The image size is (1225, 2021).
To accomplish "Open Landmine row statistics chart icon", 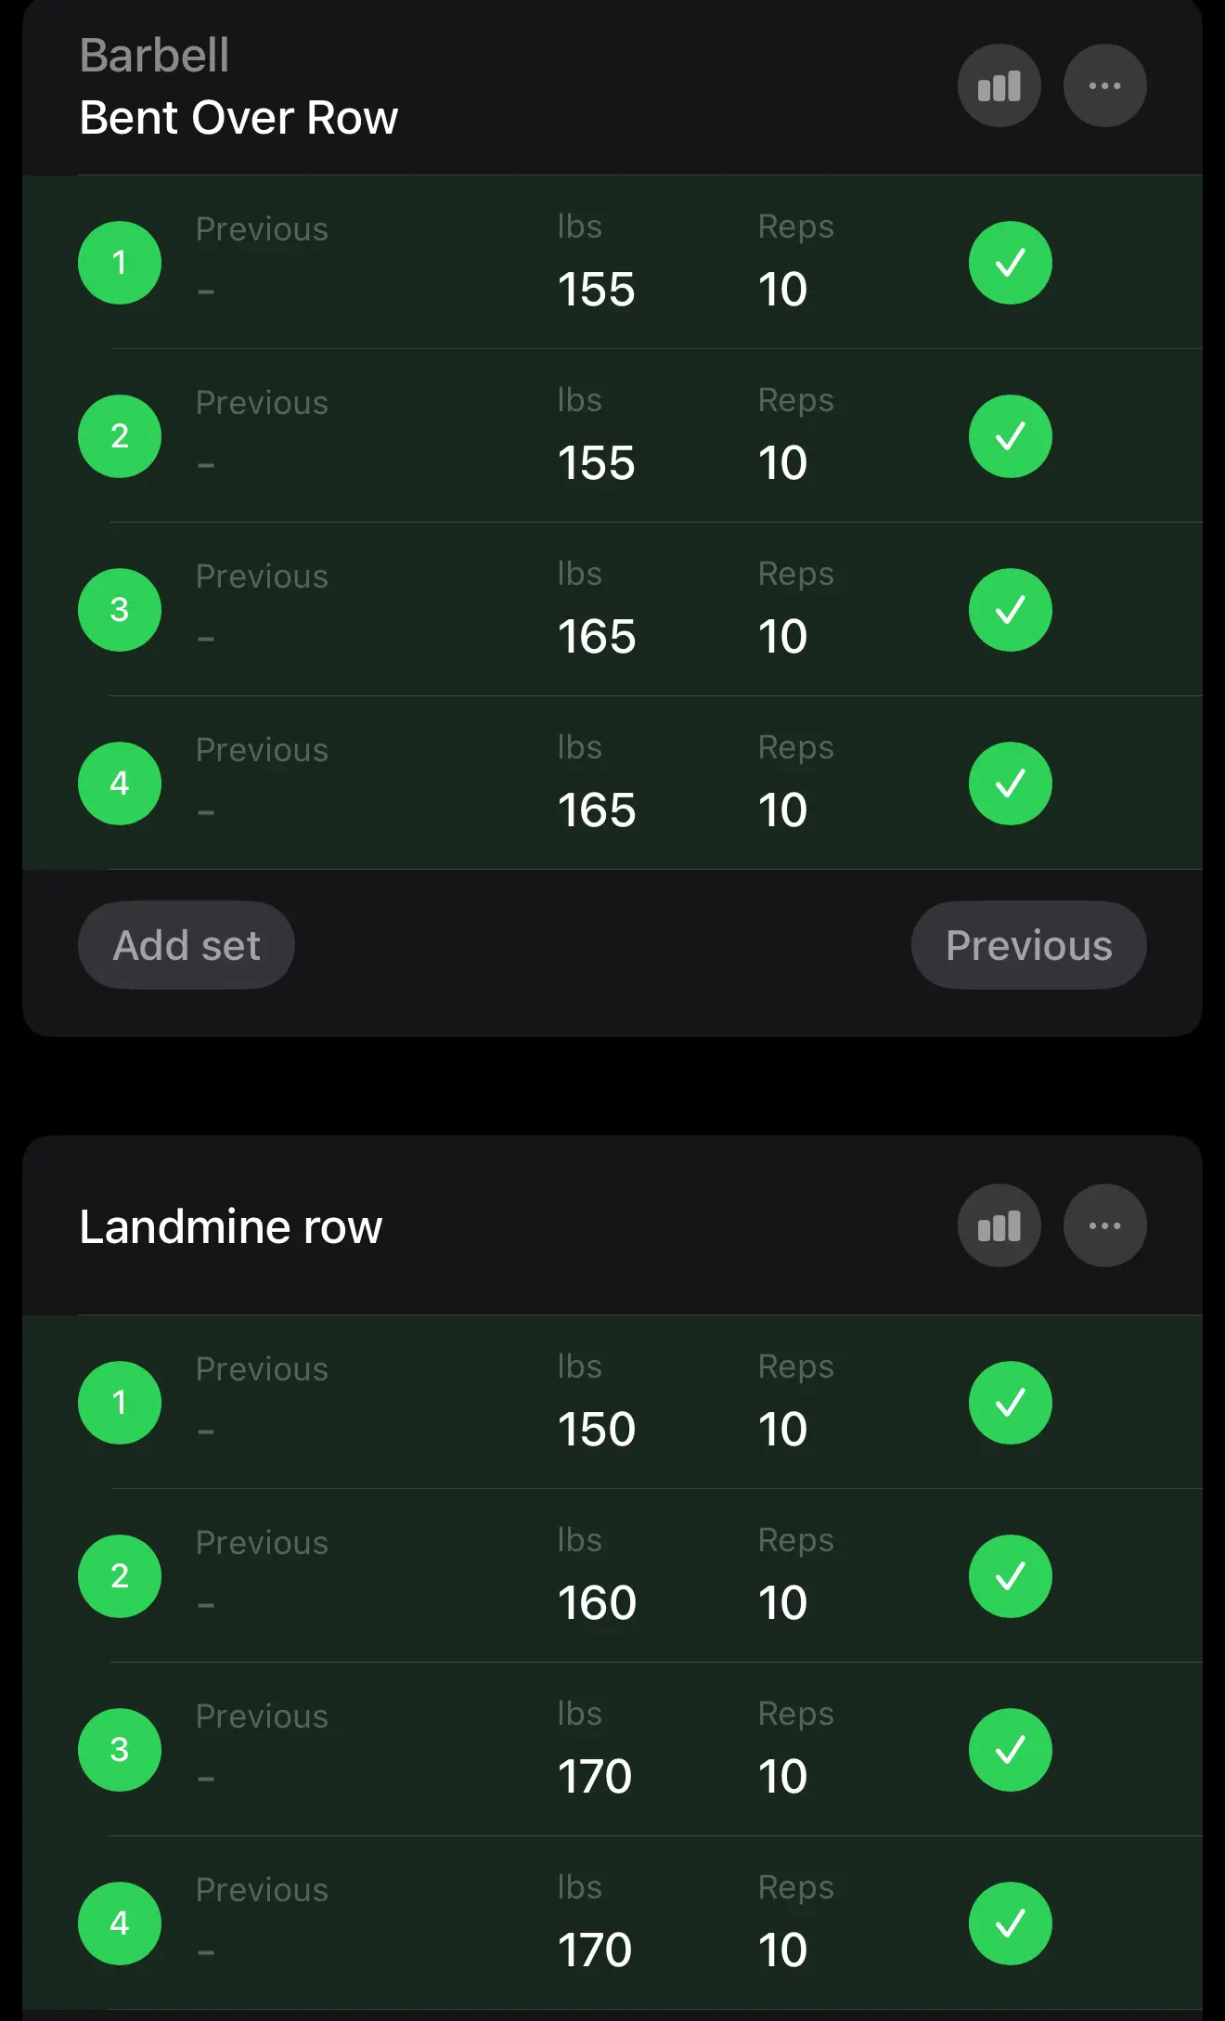I will point(999,1225).
